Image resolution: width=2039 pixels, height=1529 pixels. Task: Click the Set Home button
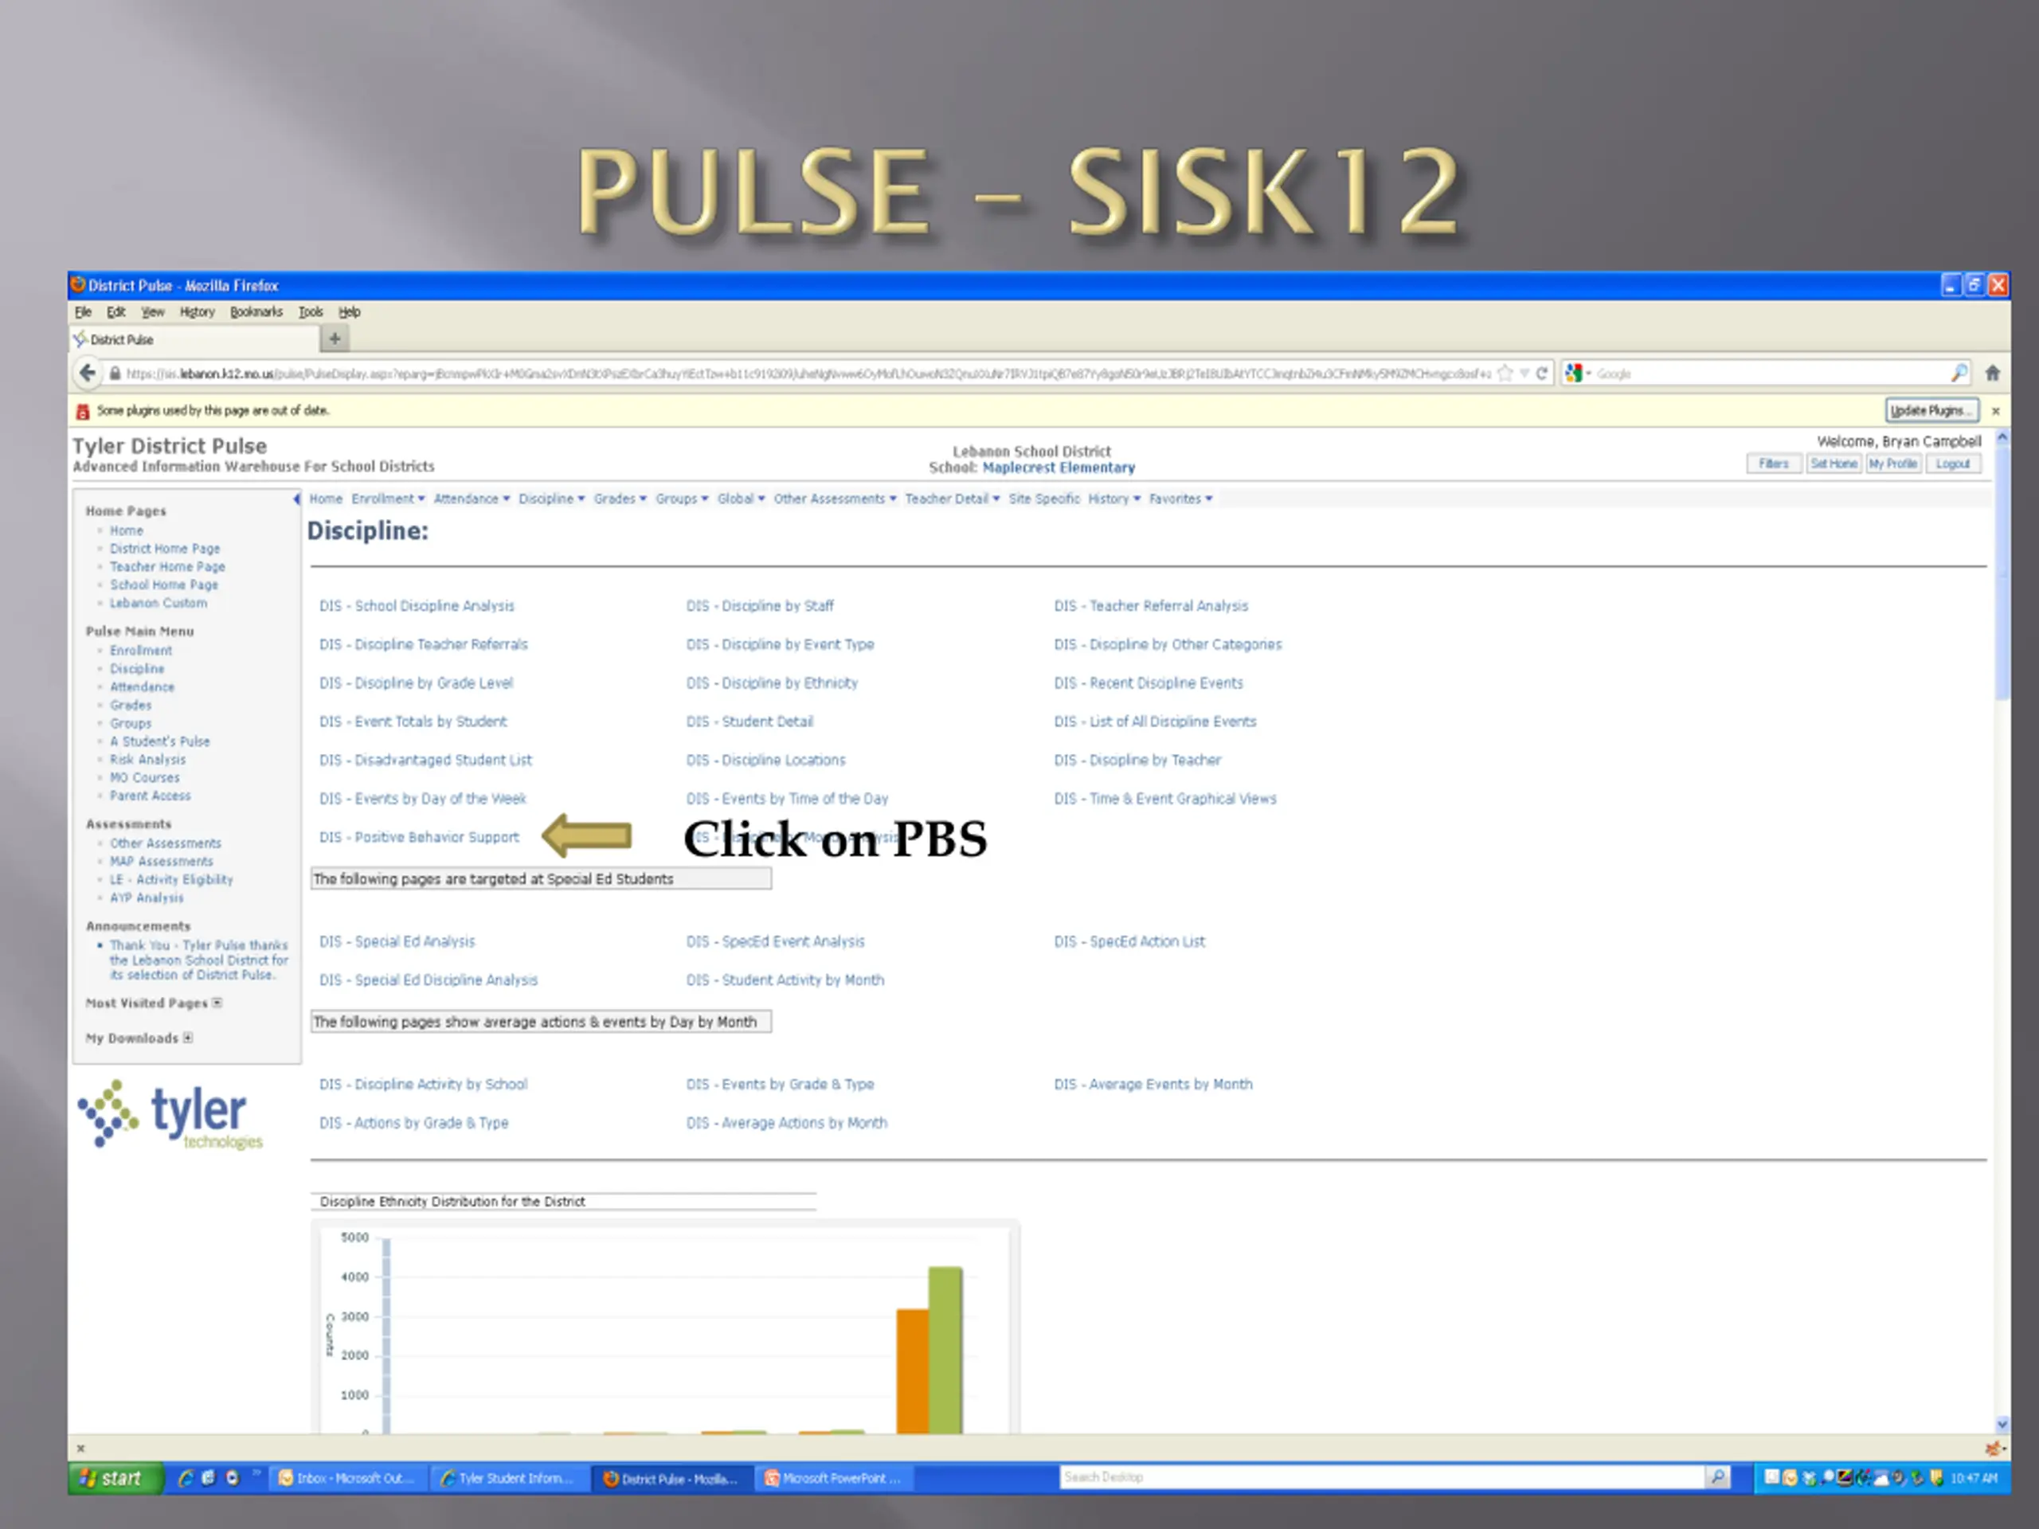[x=1834, y=463]
